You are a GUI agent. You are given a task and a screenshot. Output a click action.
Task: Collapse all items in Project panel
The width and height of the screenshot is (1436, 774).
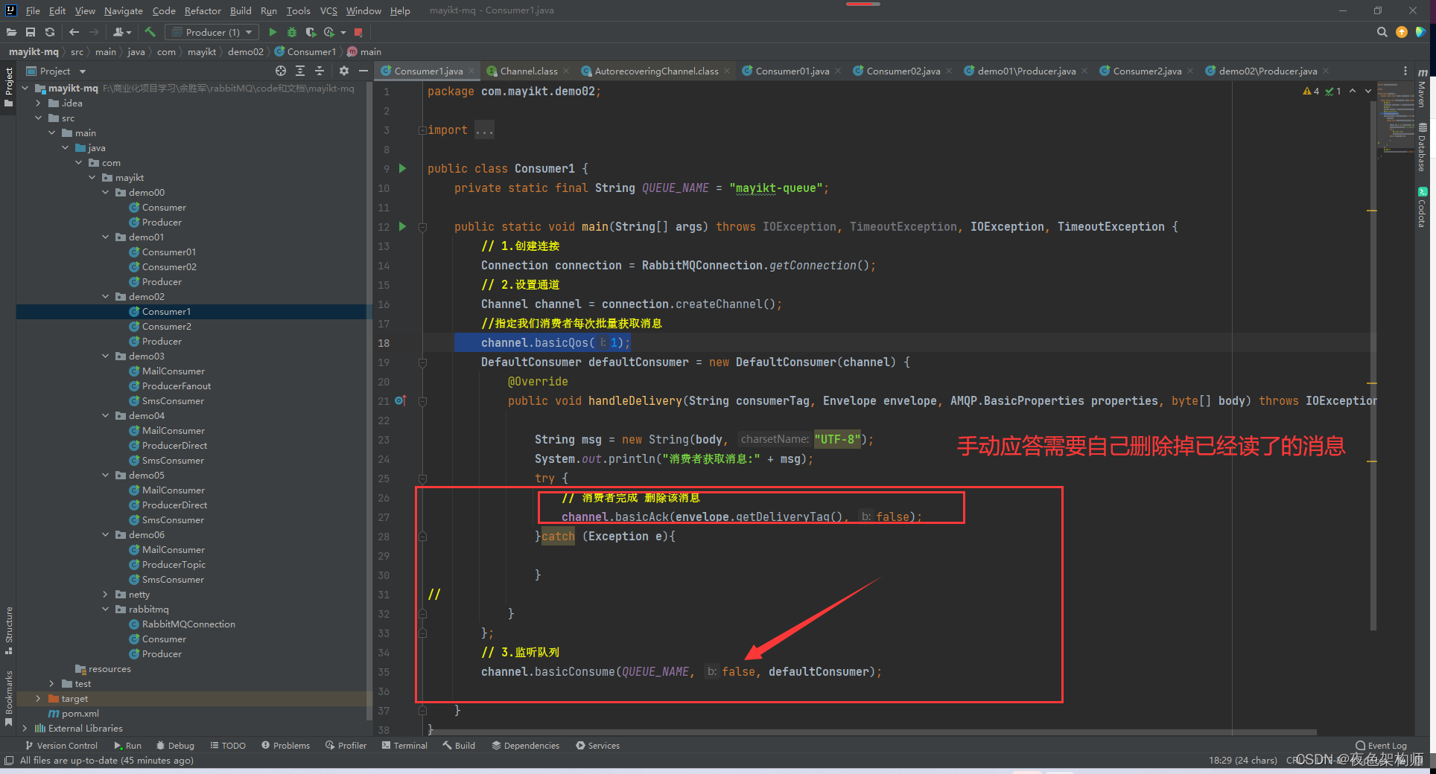coord(320,71)
